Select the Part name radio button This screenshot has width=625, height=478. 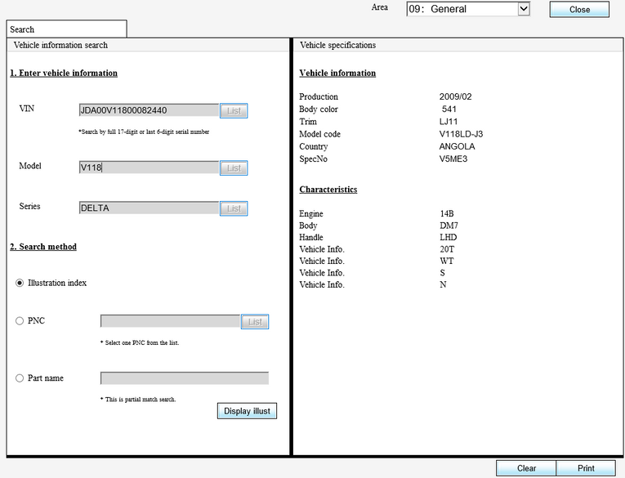[20, 378]
